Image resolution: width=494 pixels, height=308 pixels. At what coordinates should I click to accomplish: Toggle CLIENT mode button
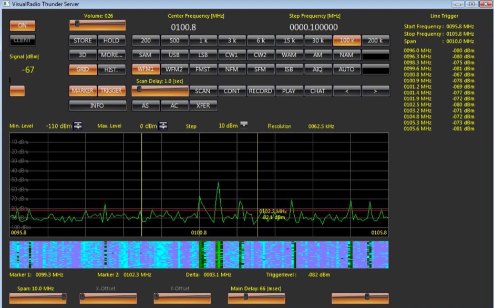click(x=23, y=40)
